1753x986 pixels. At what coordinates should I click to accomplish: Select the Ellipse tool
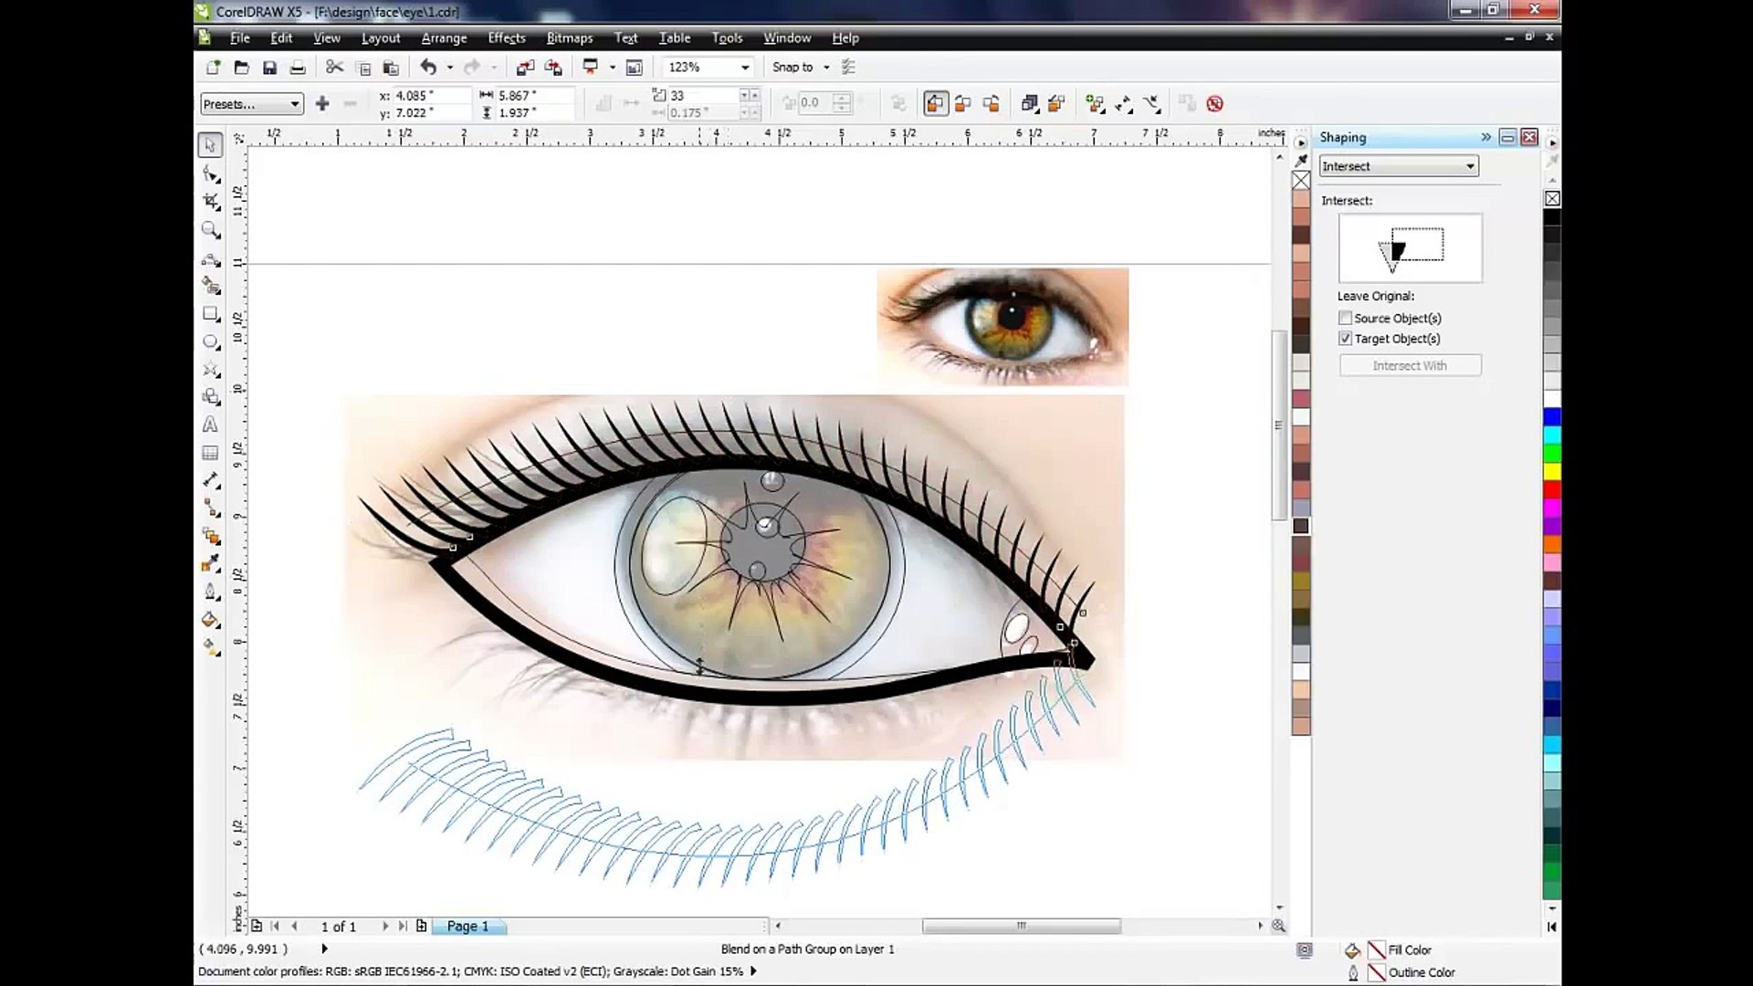point(211,342)
